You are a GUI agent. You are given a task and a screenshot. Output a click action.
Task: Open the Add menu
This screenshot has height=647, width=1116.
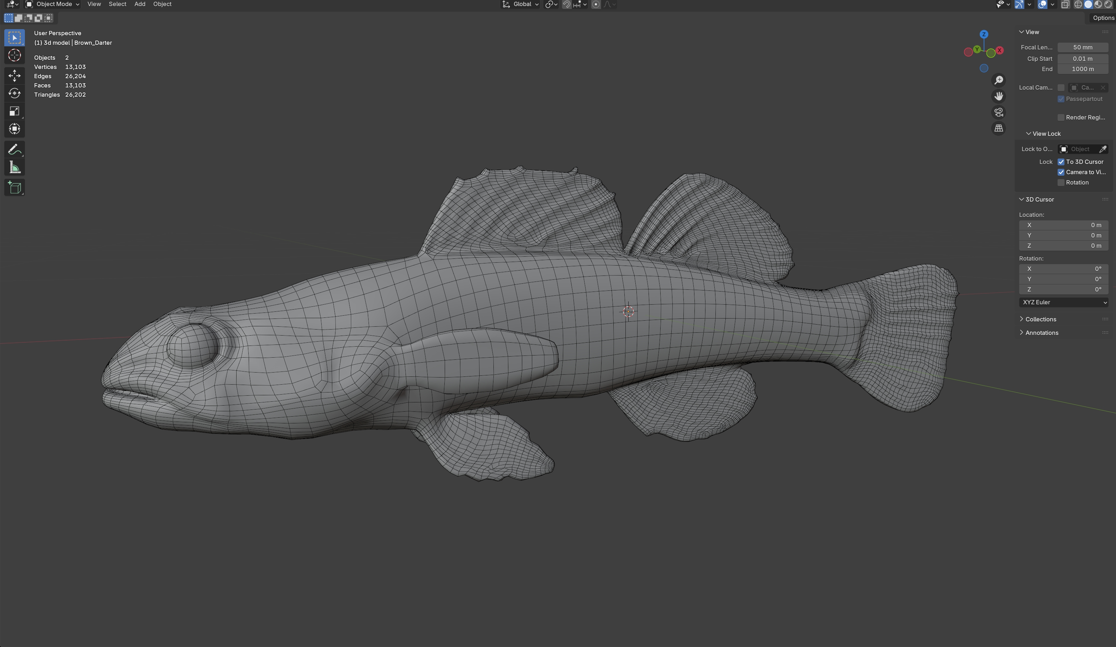click(139, 4)
